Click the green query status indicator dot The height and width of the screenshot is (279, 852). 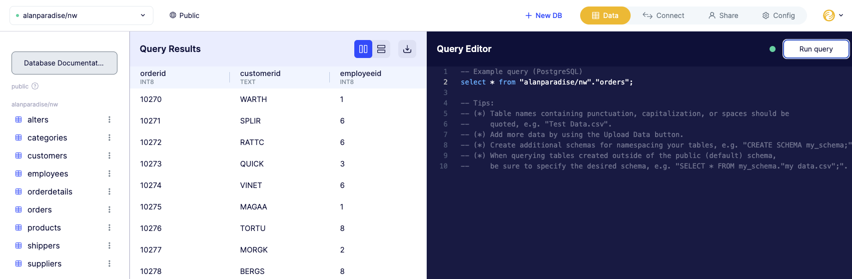pos(773,49)
